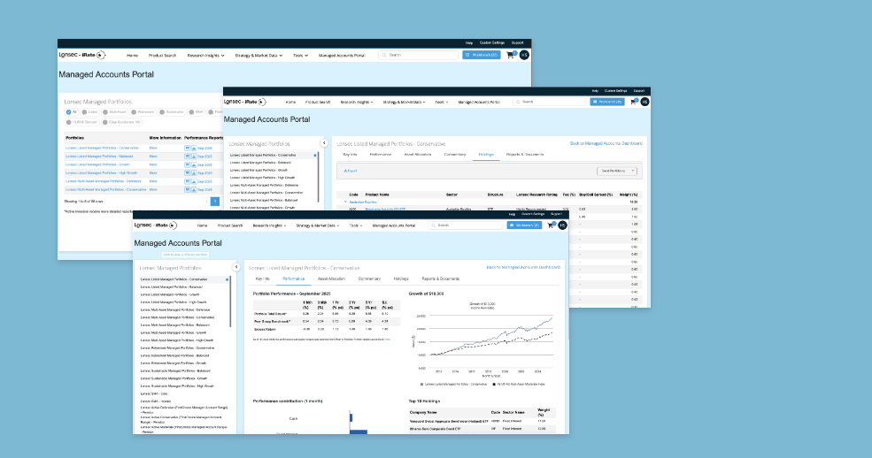The height and width of the screenshot is (458, 872).
Task: Select the Retirement filter chip
Action: click(x=143, y=112)
